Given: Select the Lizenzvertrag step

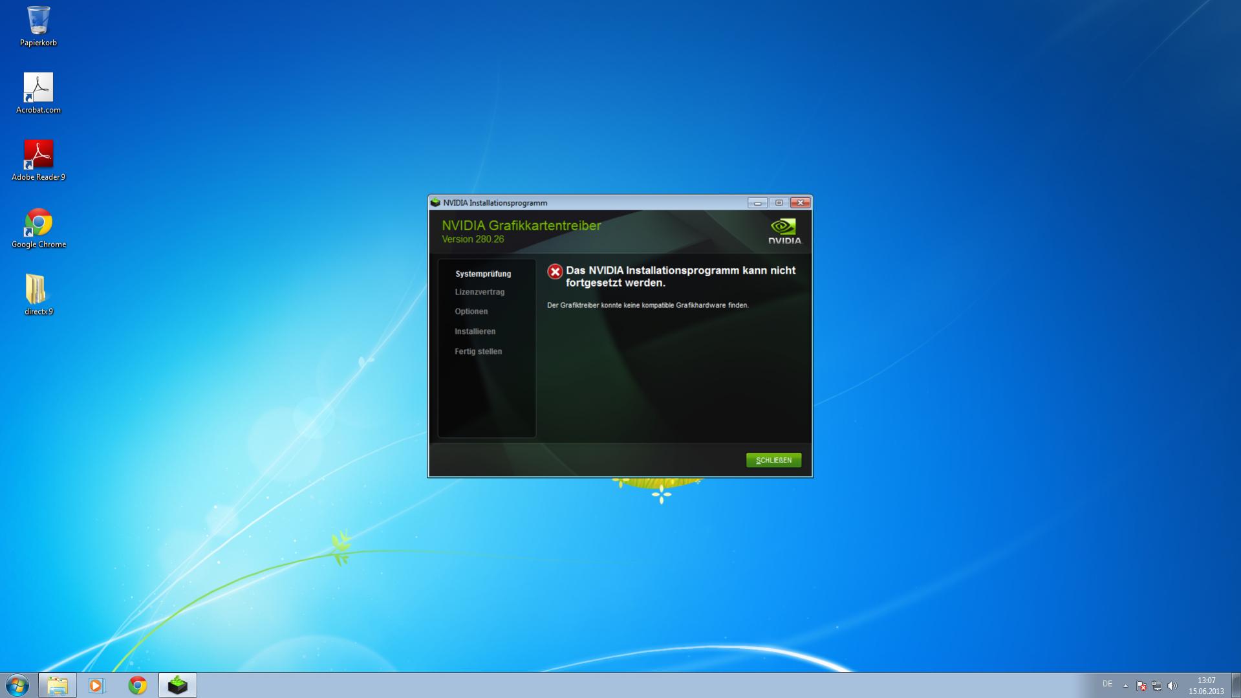Looking at the screenshot, I should point(479,292).
